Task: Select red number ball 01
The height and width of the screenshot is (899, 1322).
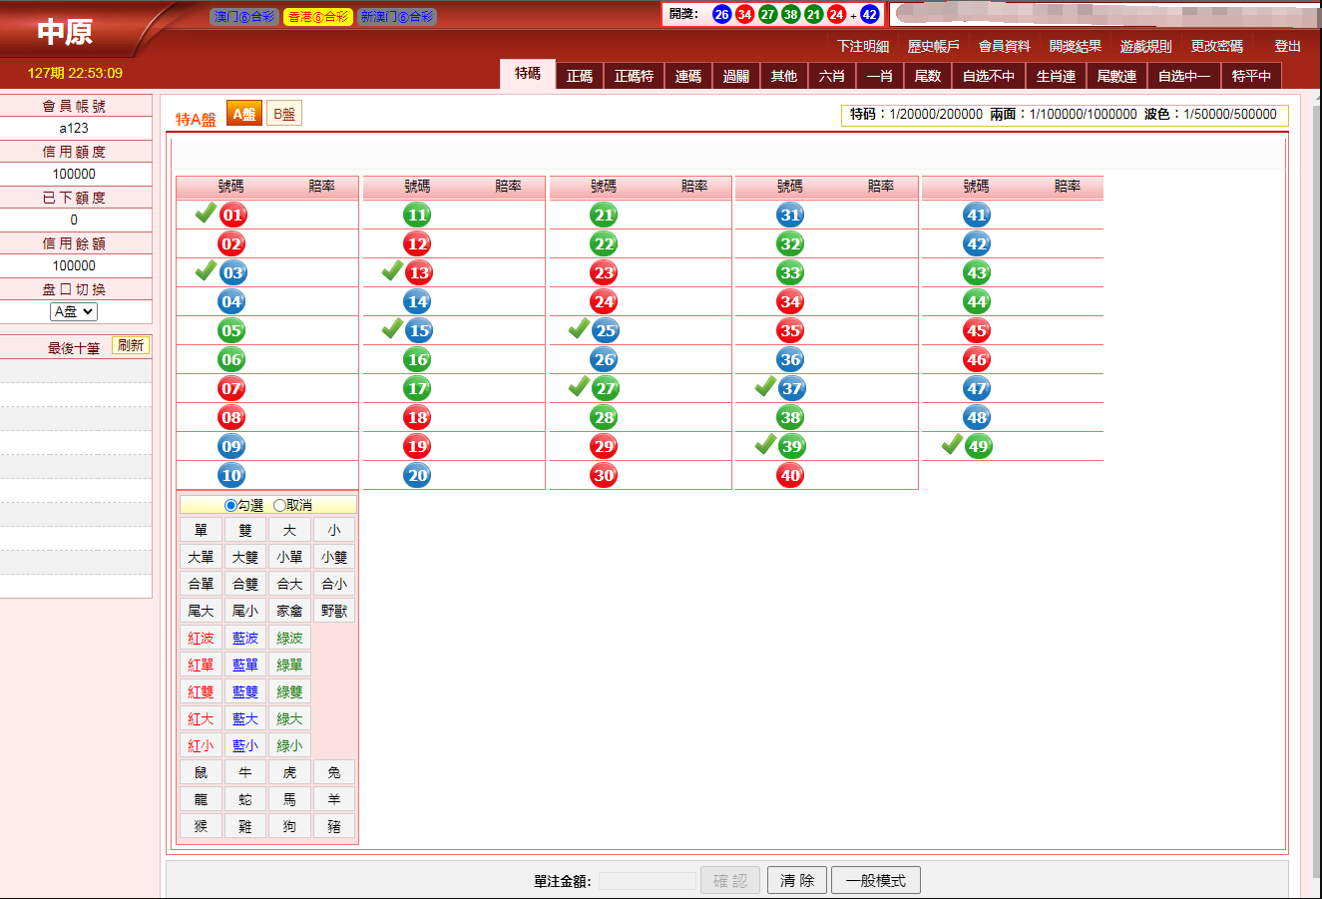Action: pyautogui.click(x=232, y=216)
